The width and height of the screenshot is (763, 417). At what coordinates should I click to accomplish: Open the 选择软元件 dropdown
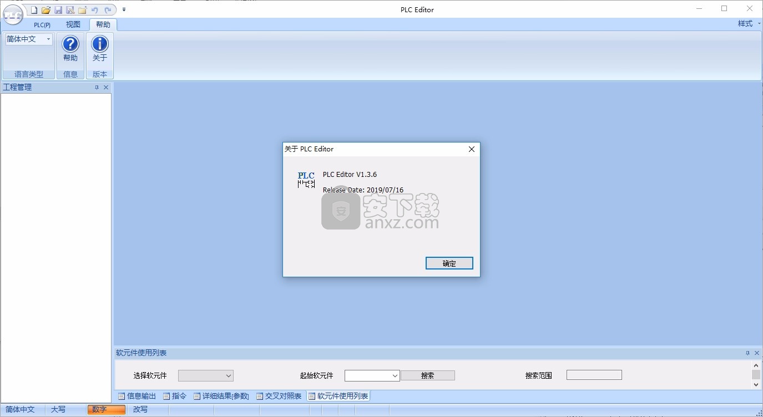click(x=206, y=376)
